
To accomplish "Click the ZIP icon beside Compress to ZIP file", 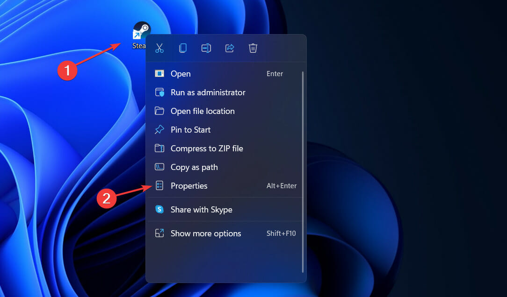I will 159,148.
